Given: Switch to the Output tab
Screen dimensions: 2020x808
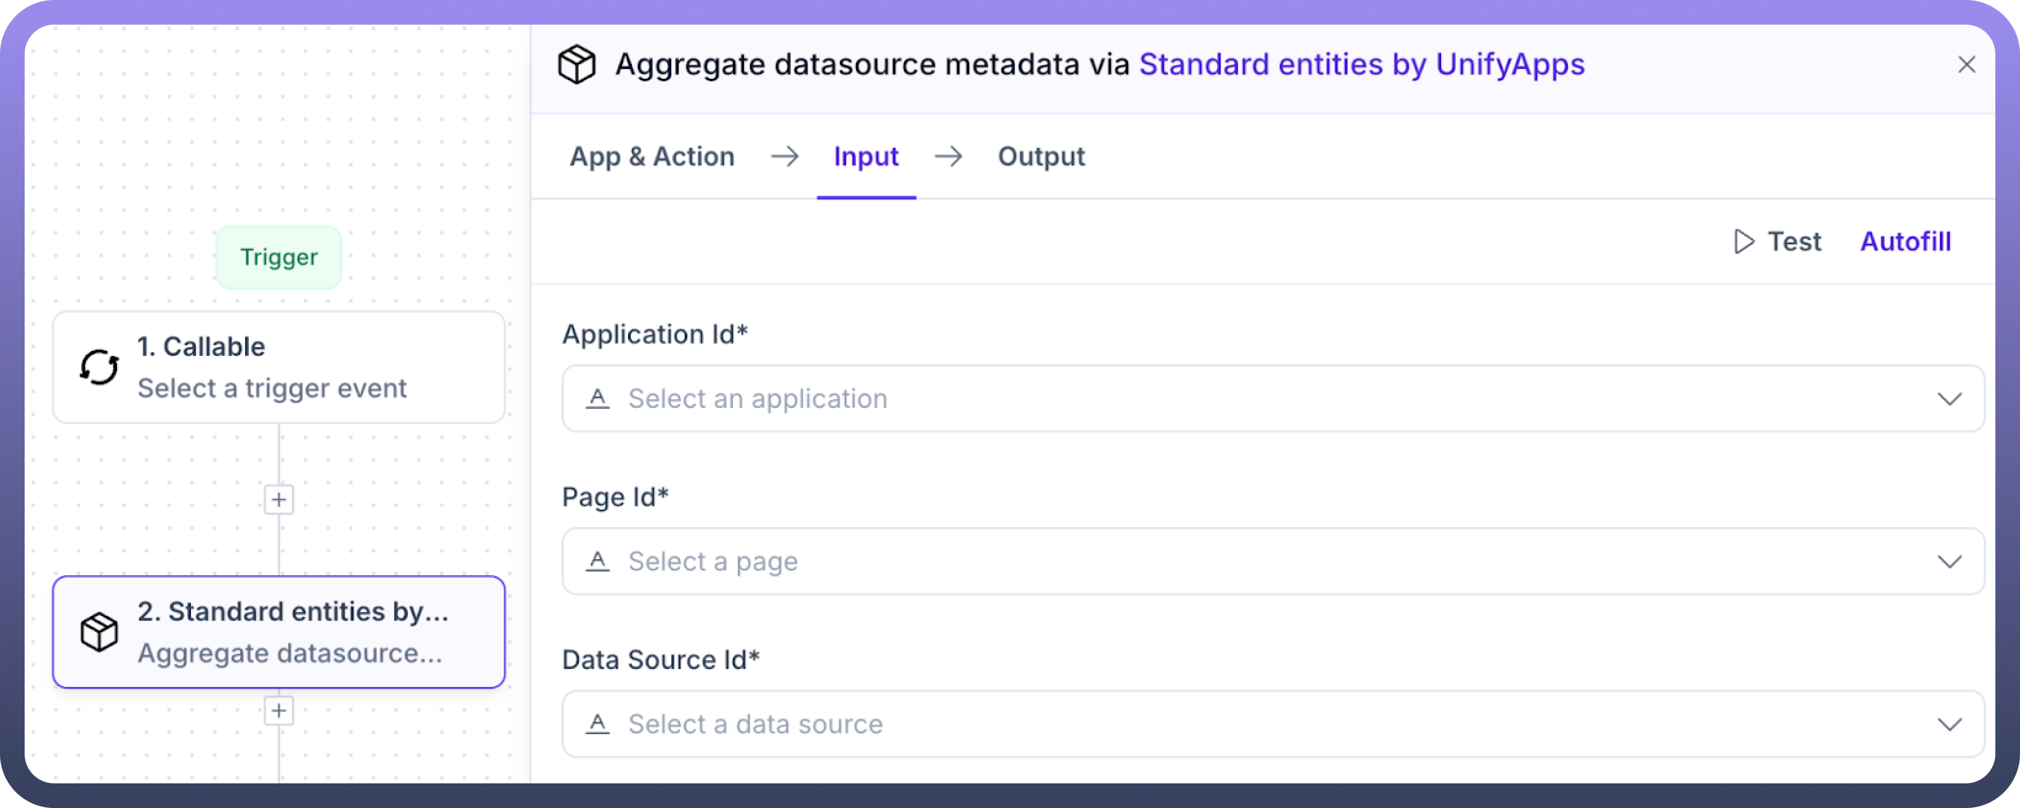Looking at the screenshot, I should [1041, 157].
